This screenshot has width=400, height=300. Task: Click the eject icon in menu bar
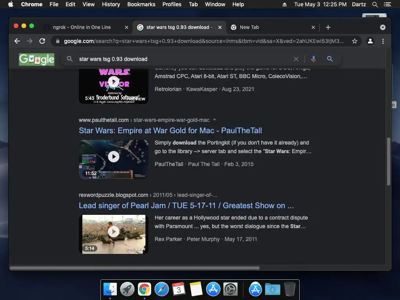[x=284, y=4]
